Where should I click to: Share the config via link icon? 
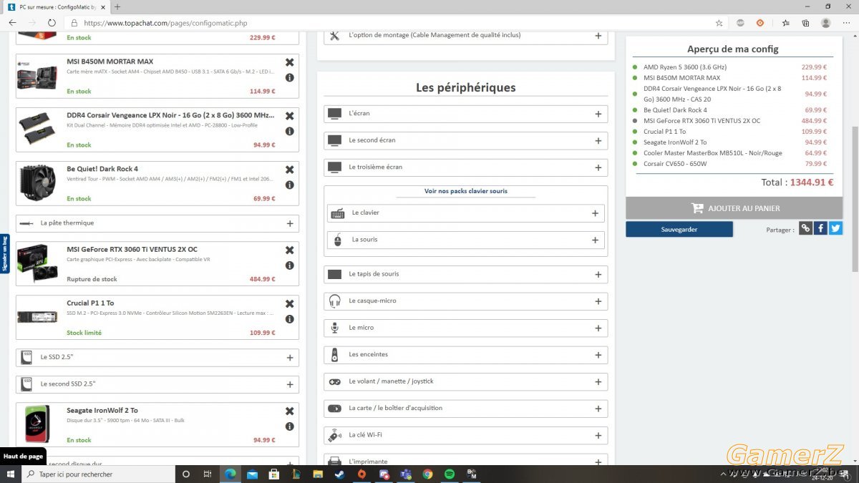(806, 228)
